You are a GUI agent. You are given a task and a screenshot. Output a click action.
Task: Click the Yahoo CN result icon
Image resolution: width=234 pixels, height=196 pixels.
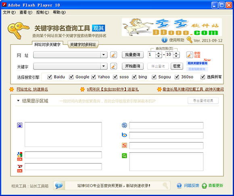pyautogui.click(x=20, y=169)
